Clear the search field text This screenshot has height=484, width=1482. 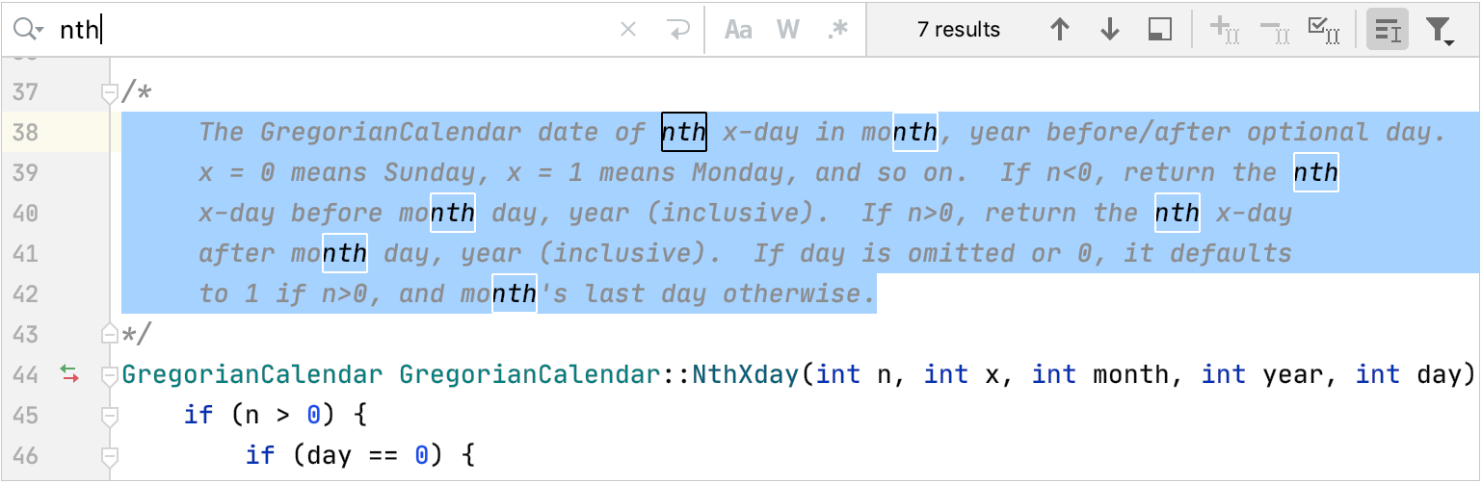[628, 30]
